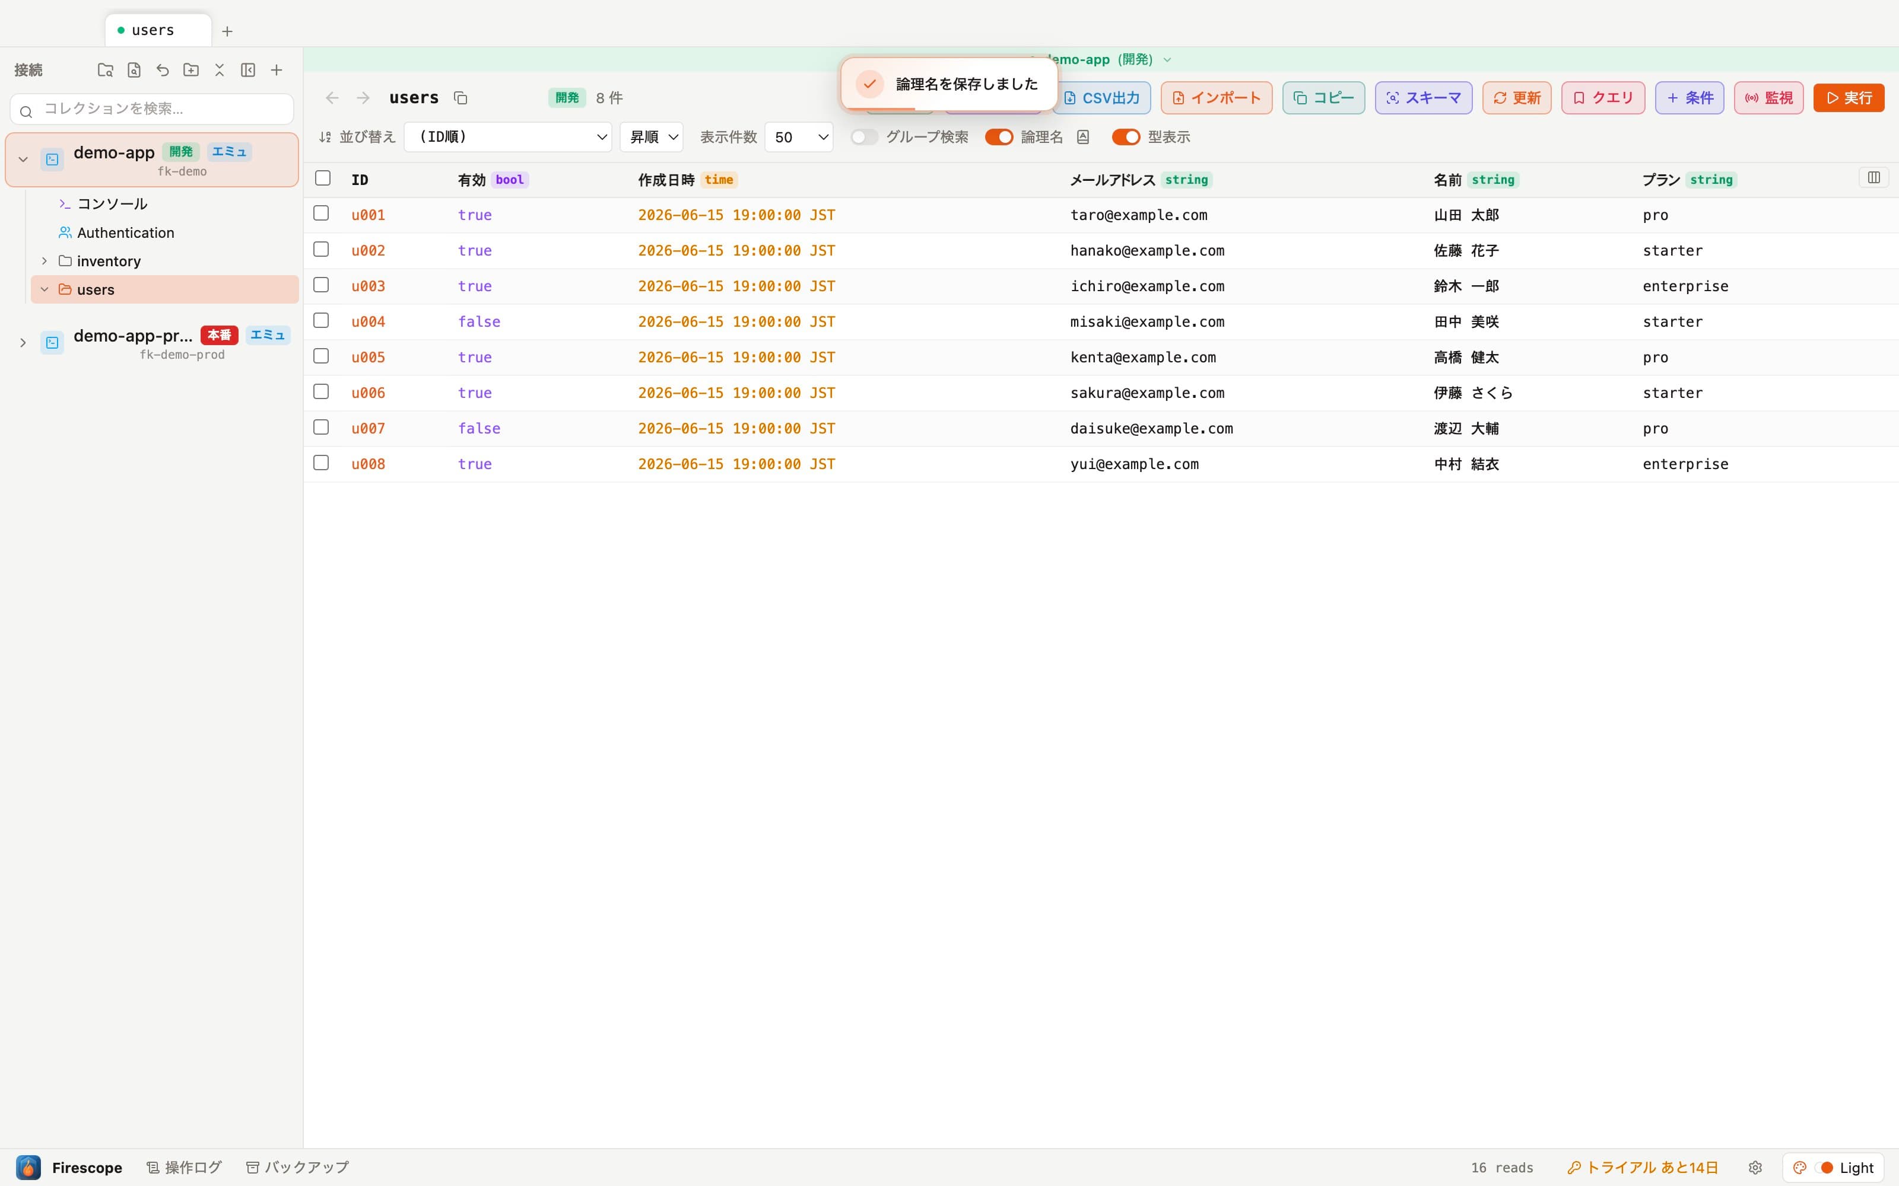Check the row u006 checkbox
This screenshot has width=1899, height=1186.
click(x=321, y=391)
